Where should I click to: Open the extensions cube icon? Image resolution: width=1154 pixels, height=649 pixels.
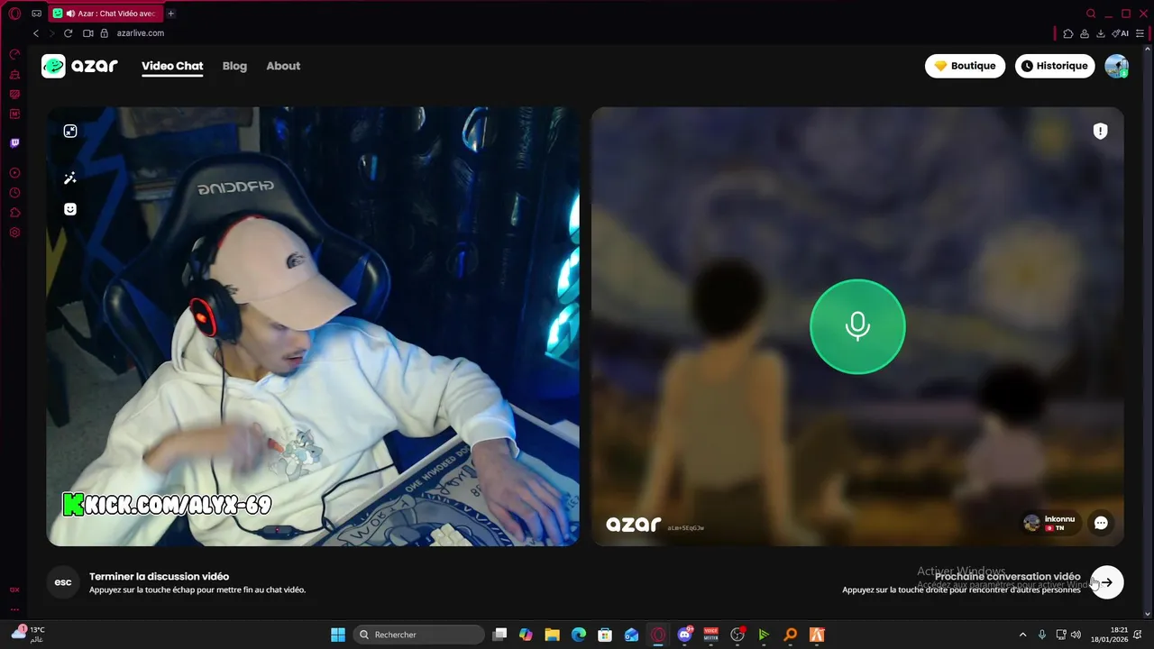pyautogui.click(x=1068, y=33)
